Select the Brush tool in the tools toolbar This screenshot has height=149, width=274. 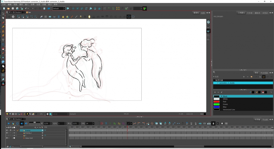(3, 22)
